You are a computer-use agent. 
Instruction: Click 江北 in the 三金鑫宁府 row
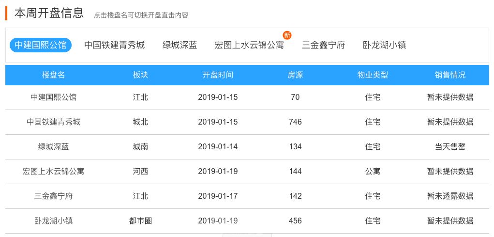[140, 196]
